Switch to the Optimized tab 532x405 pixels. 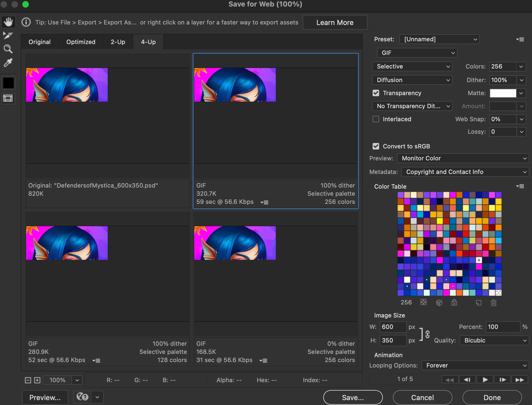pos(81,42)
